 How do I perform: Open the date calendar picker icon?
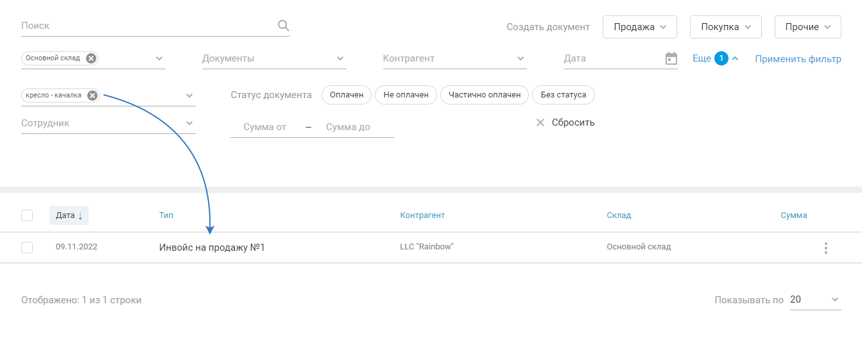coord(671,58)
